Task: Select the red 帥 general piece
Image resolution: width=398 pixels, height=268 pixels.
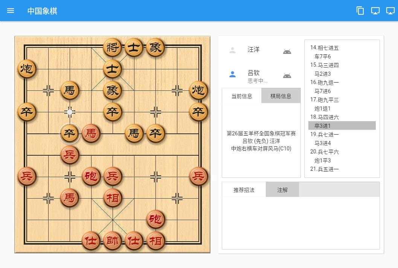Action: (x=113, y=240)
